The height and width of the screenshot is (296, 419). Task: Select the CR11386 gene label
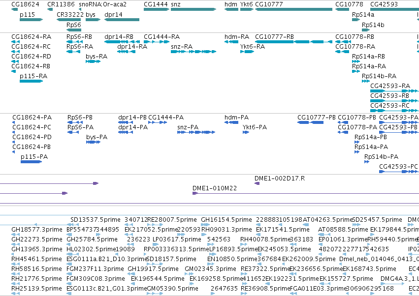point(61,4)
